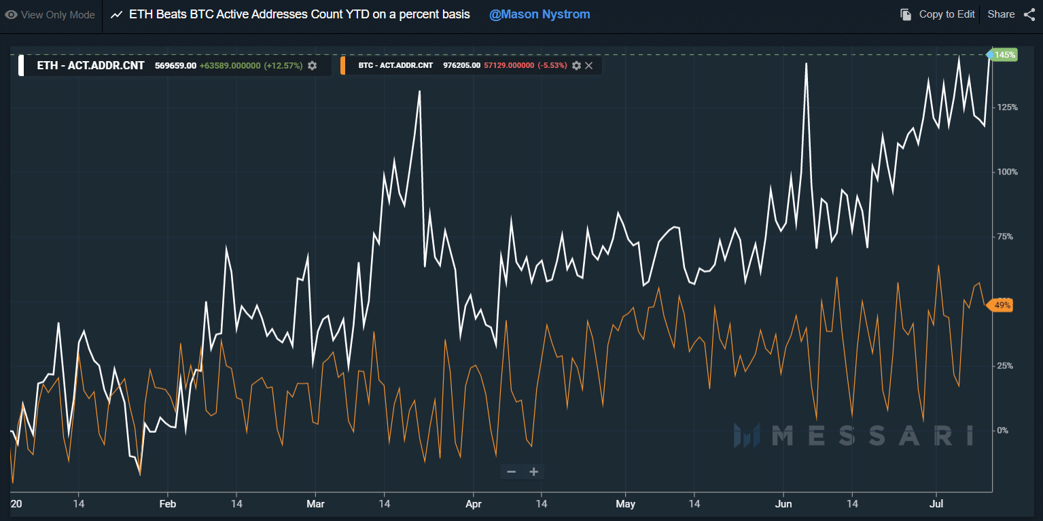Screen dimensions: 1043x521
Task: Click BTC value 976205.00
Action: [x=462, y=66]
